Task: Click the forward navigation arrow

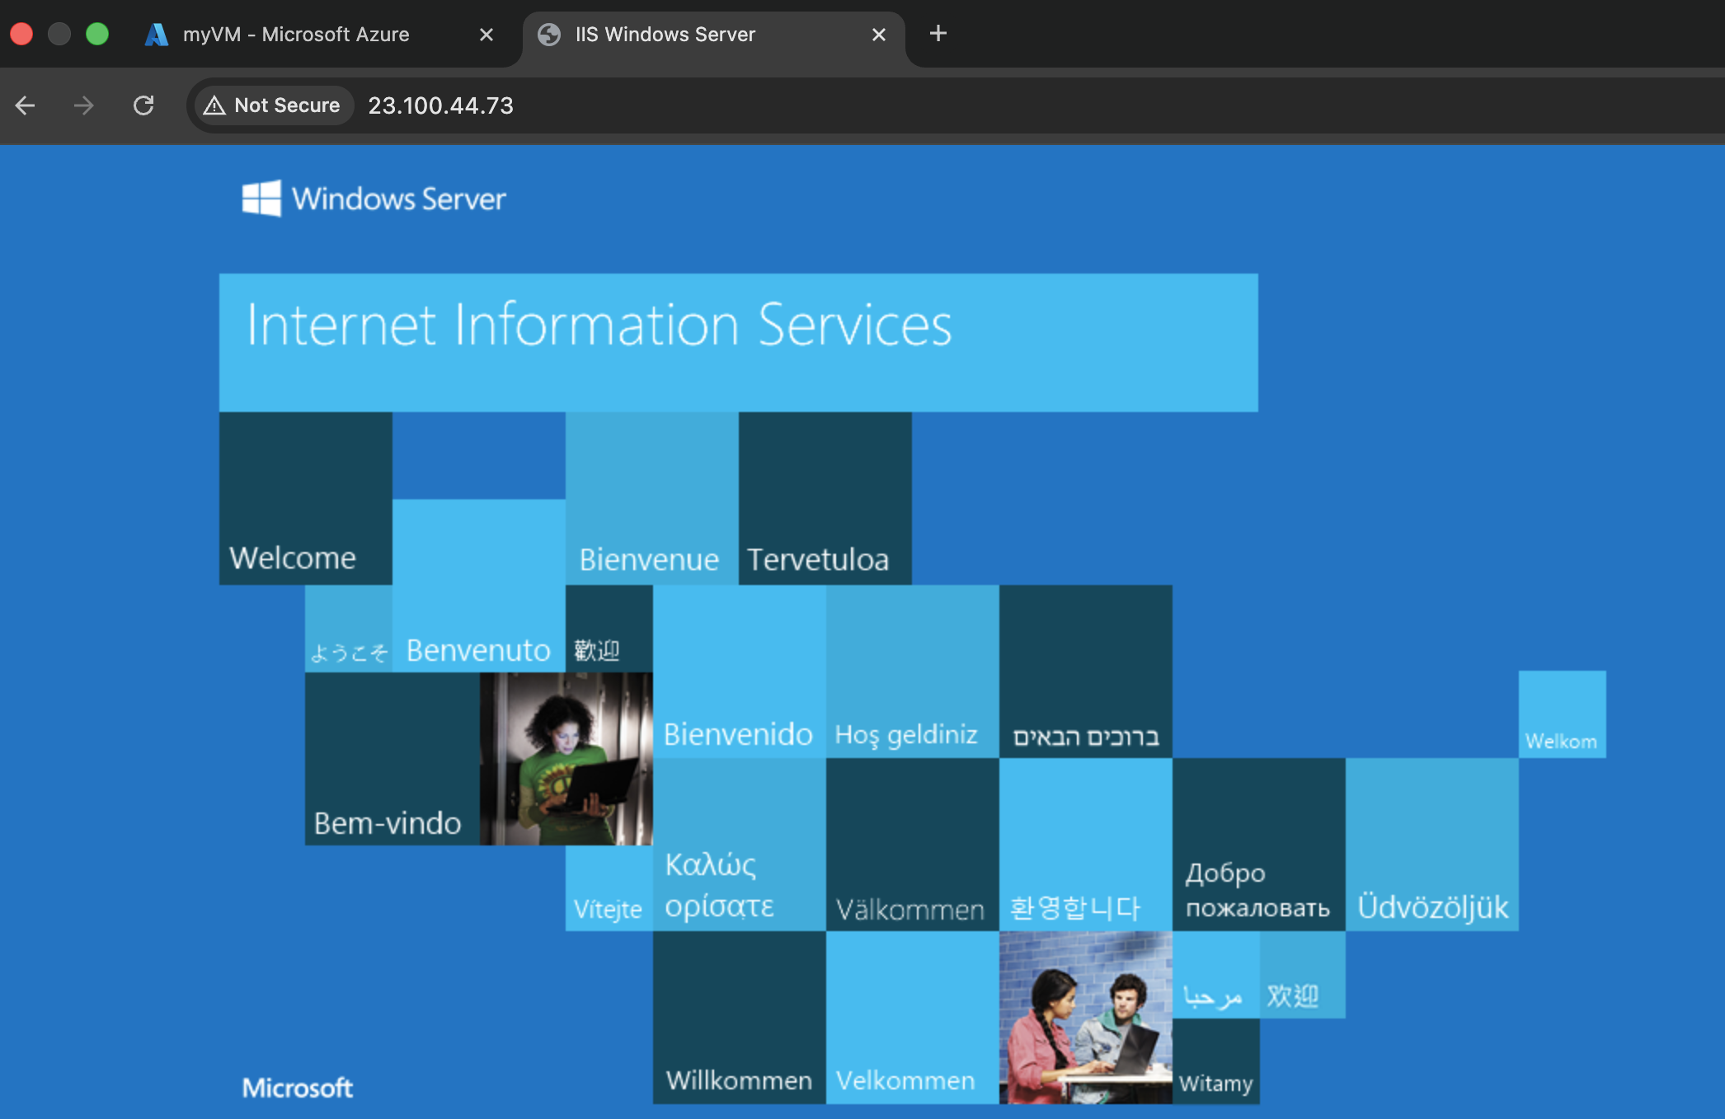Action: pyautogui.click(x=83, y=105)
